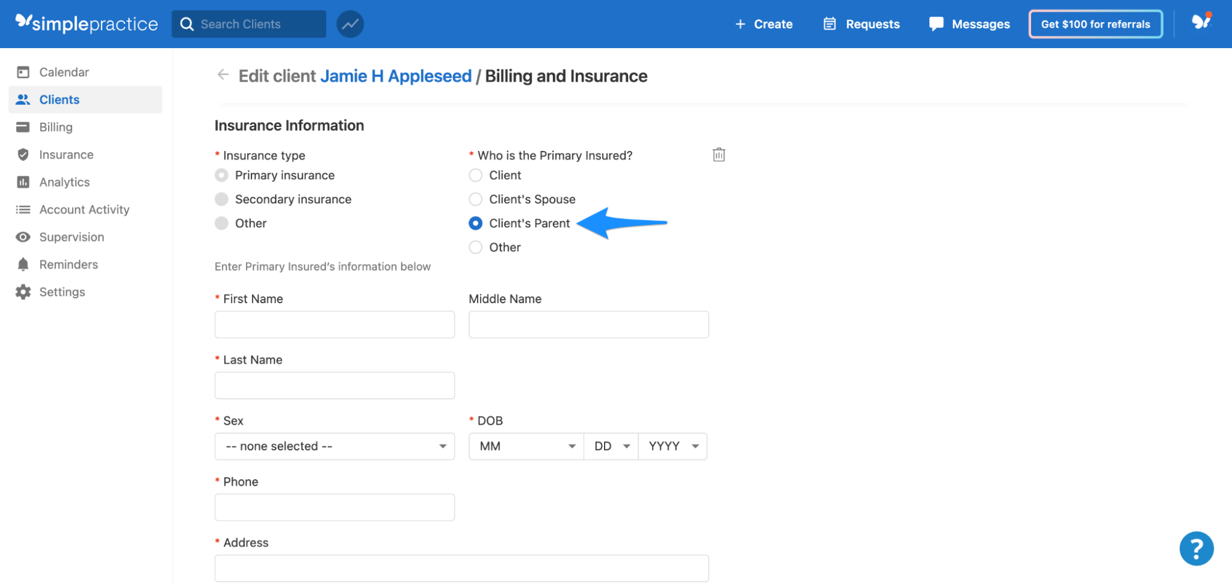Image resolution: width=1232 pixels, height=583 pixels.
Task: Open the Requests page
Action: point(860,23)
